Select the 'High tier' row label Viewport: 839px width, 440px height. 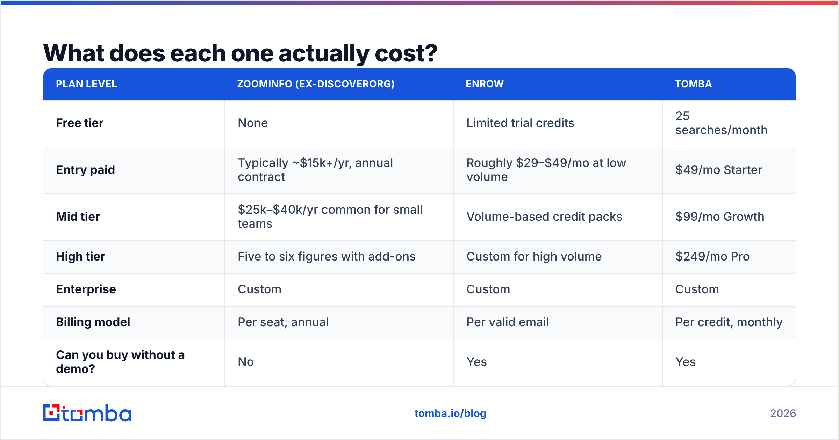(80, 256)
